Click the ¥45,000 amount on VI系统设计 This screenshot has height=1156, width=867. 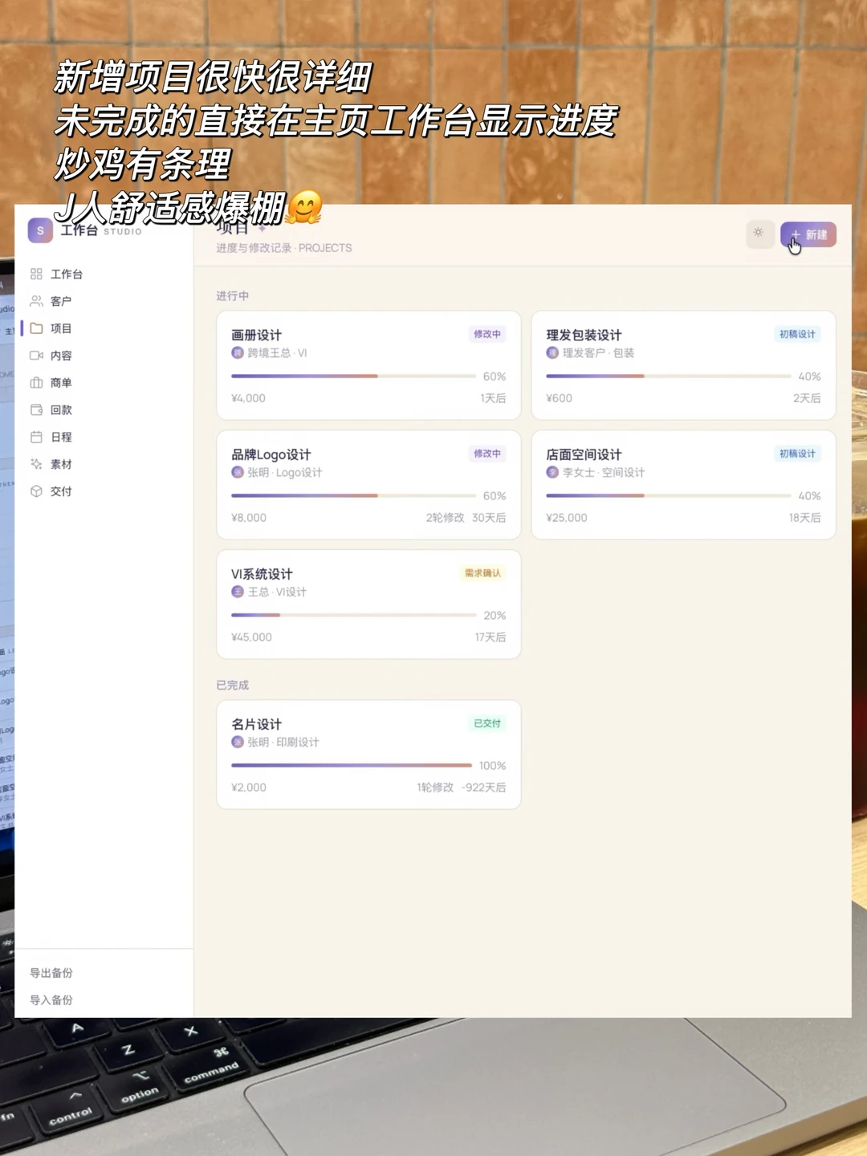[251, 637]
